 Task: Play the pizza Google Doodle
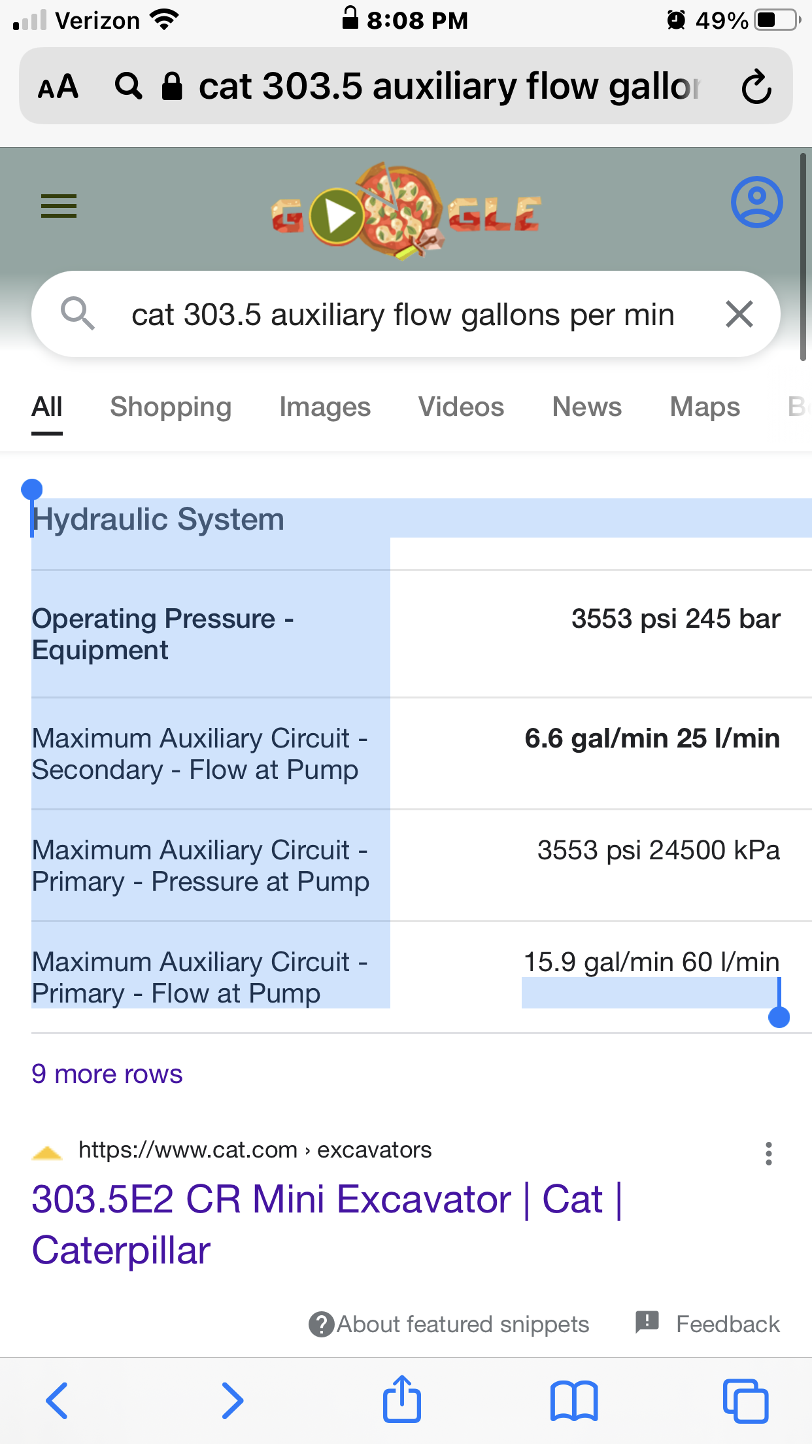click(337, 215)
